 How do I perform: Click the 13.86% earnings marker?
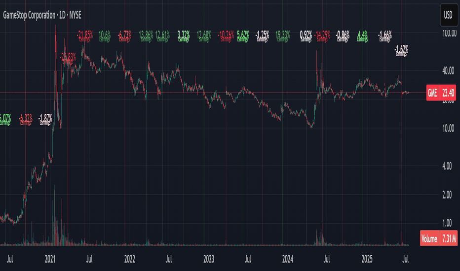tap(146, 36)
